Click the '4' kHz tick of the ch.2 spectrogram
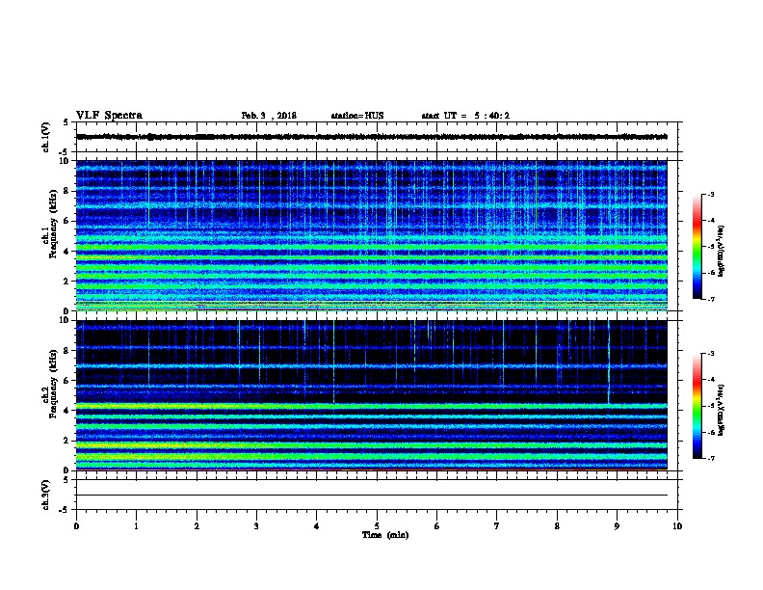Screen dimensions: 763x590 (x=67, y=411)
